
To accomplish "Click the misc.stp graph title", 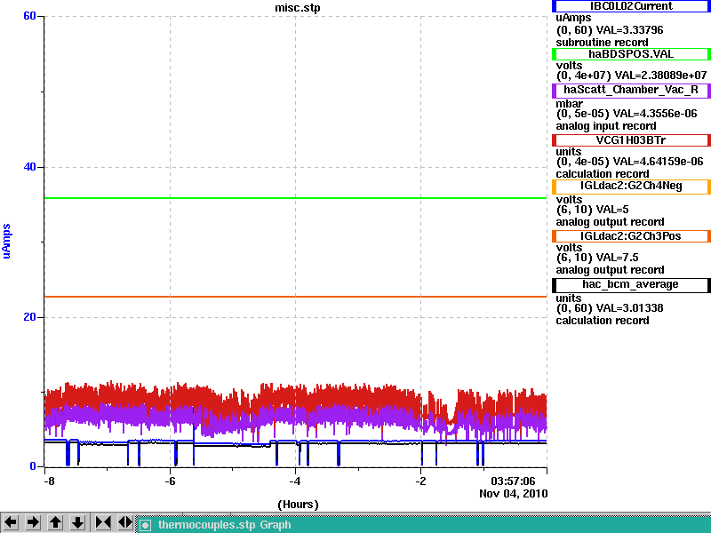I will click(298, 8).
